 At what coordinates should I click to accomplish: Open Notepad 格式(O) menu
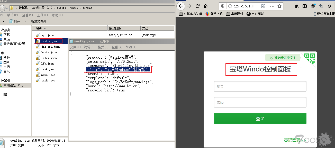[x=103, y=47]
